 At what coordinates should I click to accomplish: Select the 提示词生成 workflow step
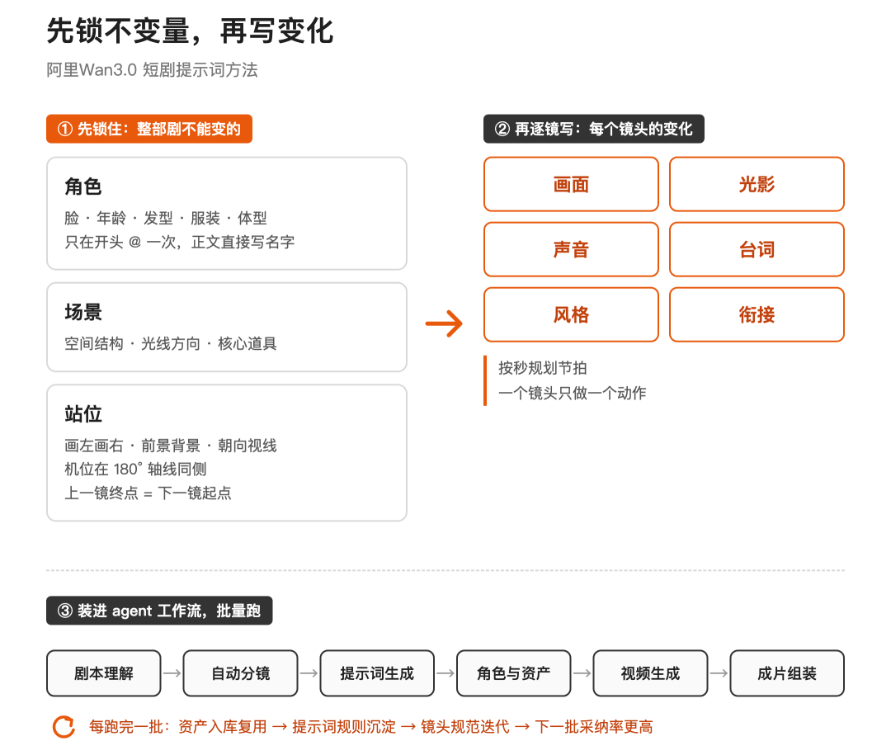[x=377, y=673]
